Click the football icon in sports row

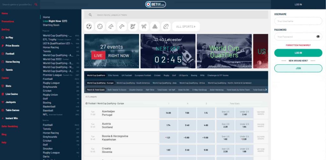[x=89, y=26]
